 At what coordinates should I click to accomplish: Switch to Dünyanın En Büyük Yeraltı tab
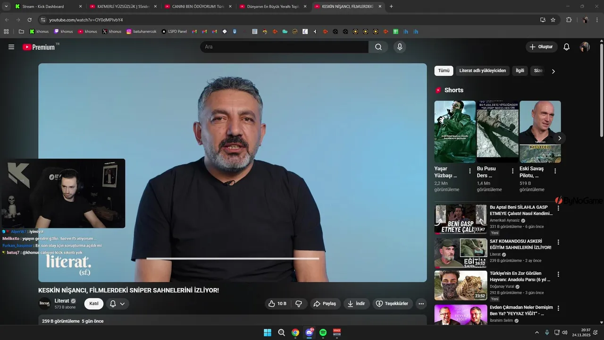tap(273, 7)
